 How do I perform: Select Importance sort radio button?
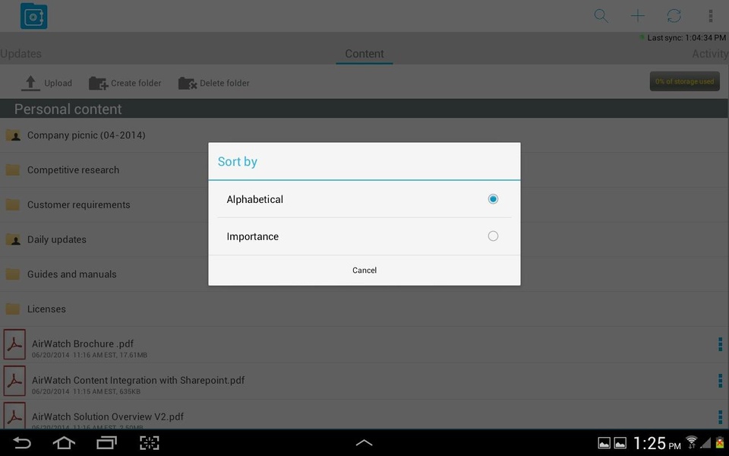click(493, 236)
